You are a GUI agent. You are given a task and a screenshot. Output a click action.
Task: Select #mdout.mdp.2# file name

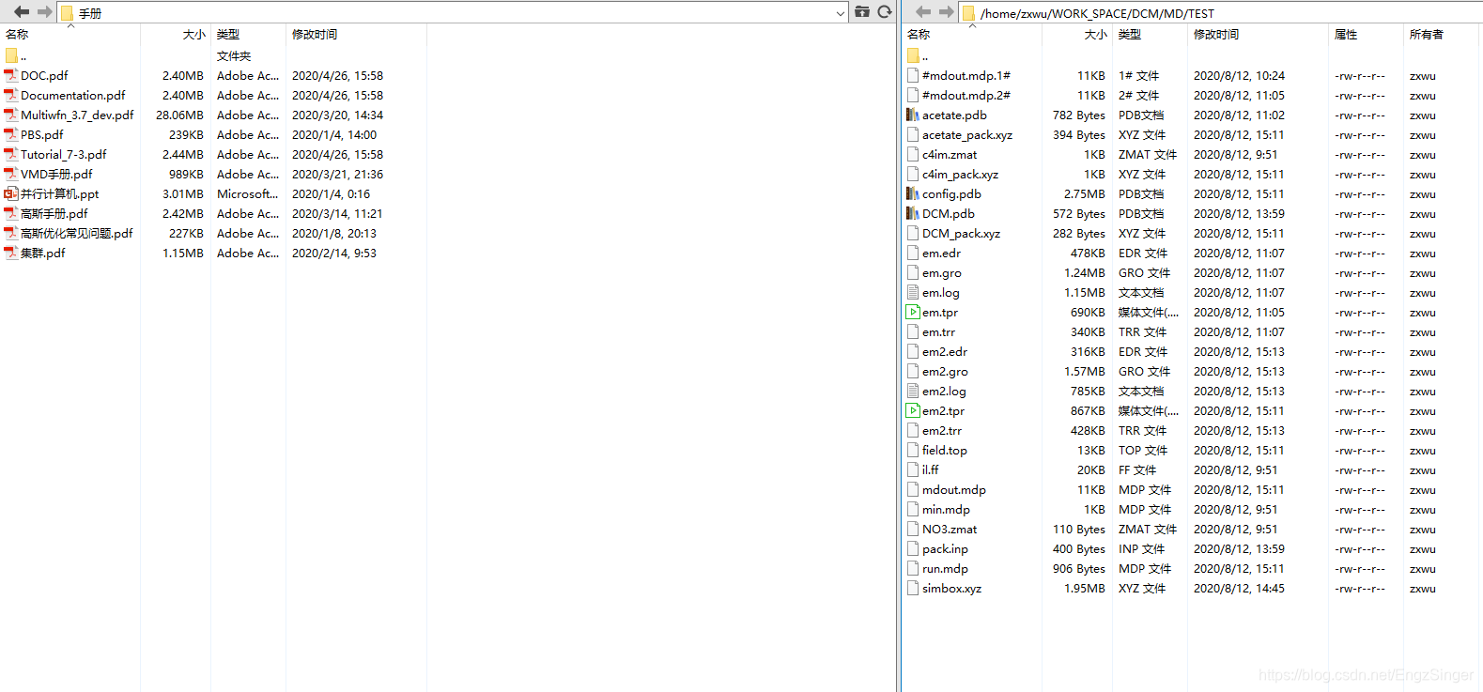pos(966,95)
